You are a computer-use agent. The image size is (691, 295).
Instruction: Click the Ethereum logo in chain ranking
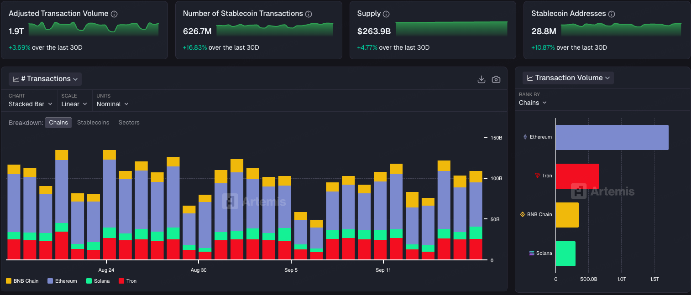525,137
